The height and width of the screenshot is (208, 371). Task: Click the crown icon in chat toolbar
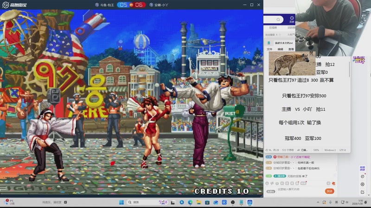pyautogui.click(x=277, y=183)
